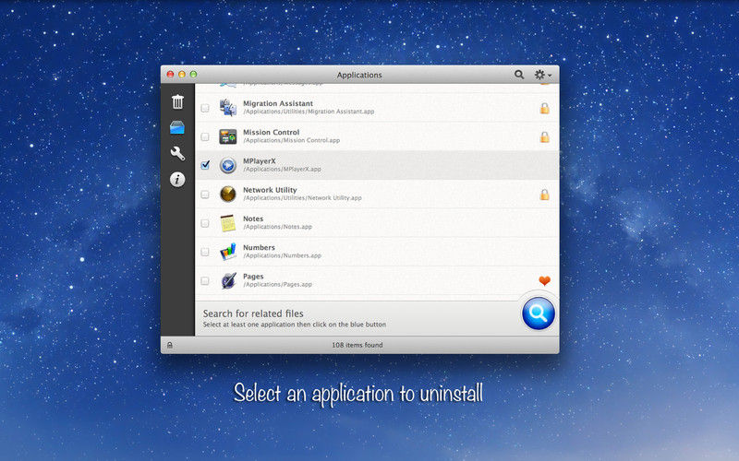Select the blue drawer sidebar icon
This screenshot has width=739, height=461.
(177, 127)
